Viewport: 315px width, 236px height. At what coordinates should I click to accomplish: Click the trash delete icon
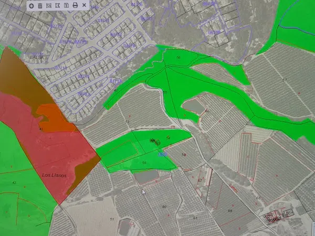40,5
